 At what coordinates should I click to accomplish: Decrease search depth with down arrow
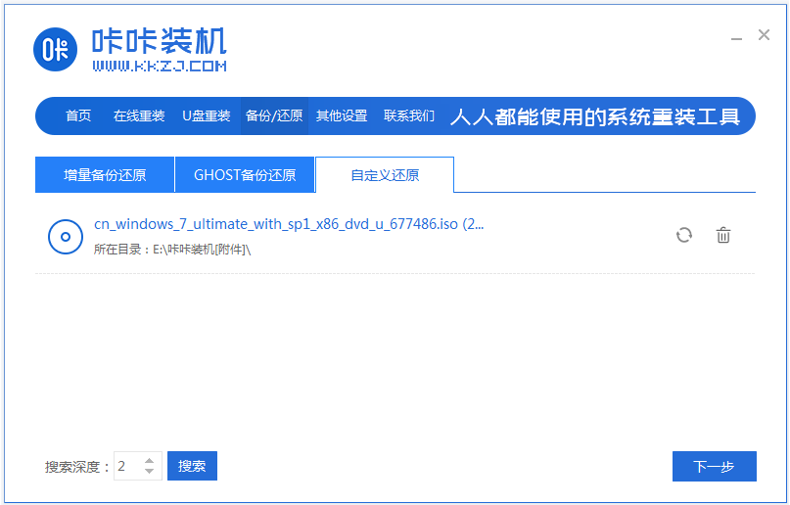coord(149,472)
